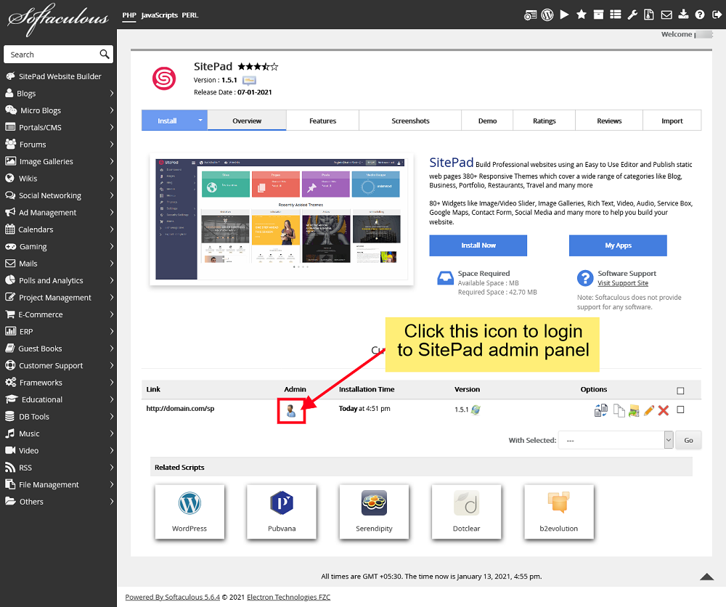
Task: Click the blank-pages staging icon
Action: (x=619, y=410)
